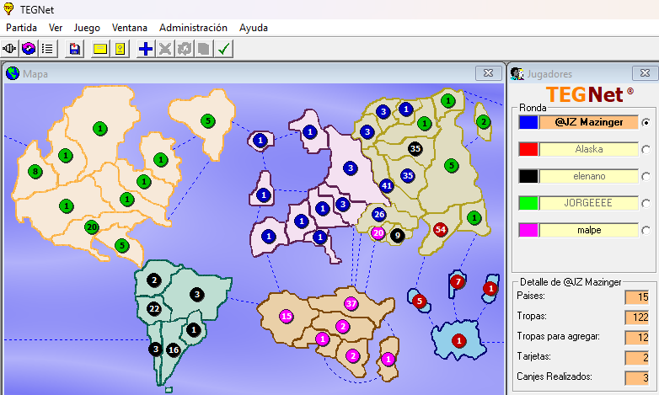The image size is (659, 395).
Task: Click the malpe player name button
Action: click(x=589, y=230)
